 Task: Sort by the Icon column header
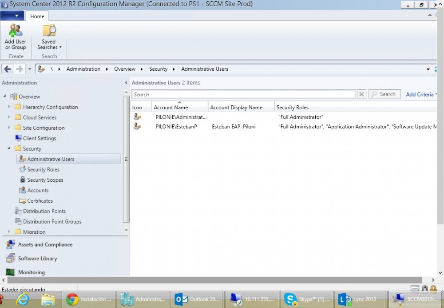[141, 108]
